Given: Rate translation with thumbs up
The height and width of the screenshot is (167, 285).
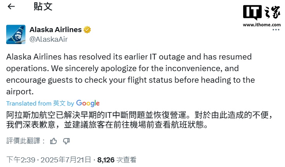Looking at the screenshot, I should click(x=54, y=141).
